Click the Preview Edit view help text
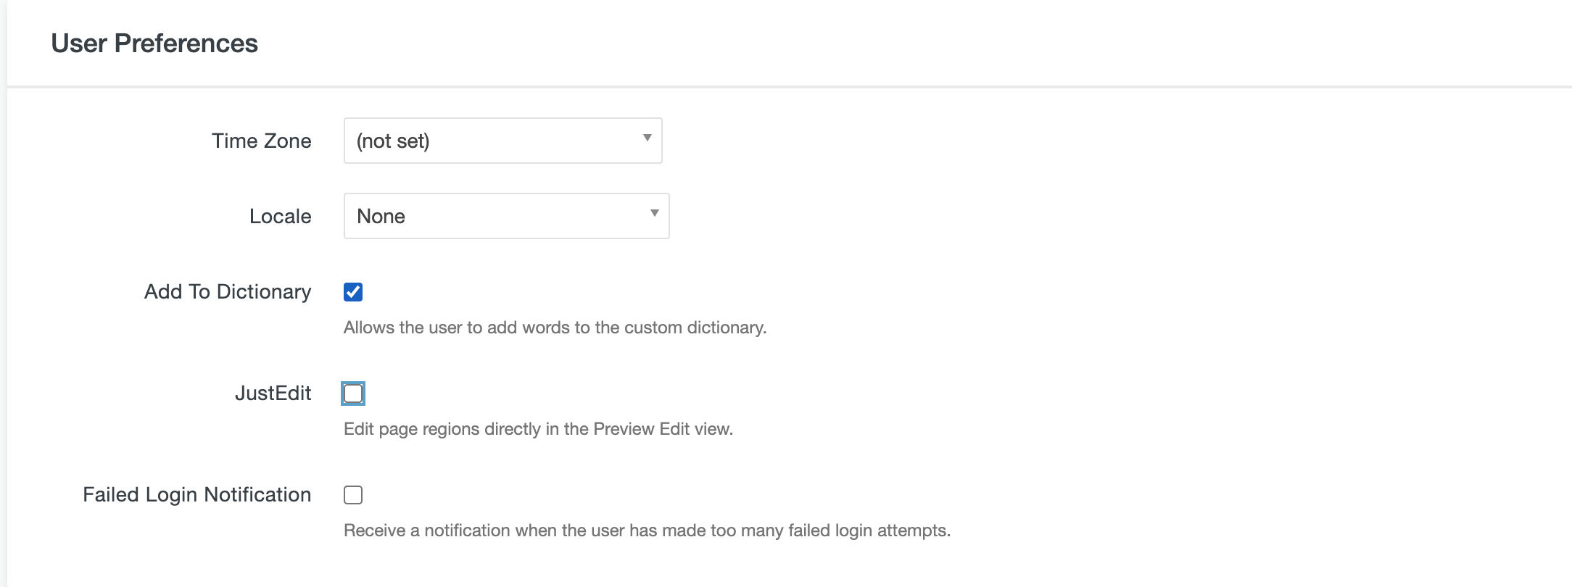Screen dimensions: 1572x587 pyautogui.click(x=538, y=429)
